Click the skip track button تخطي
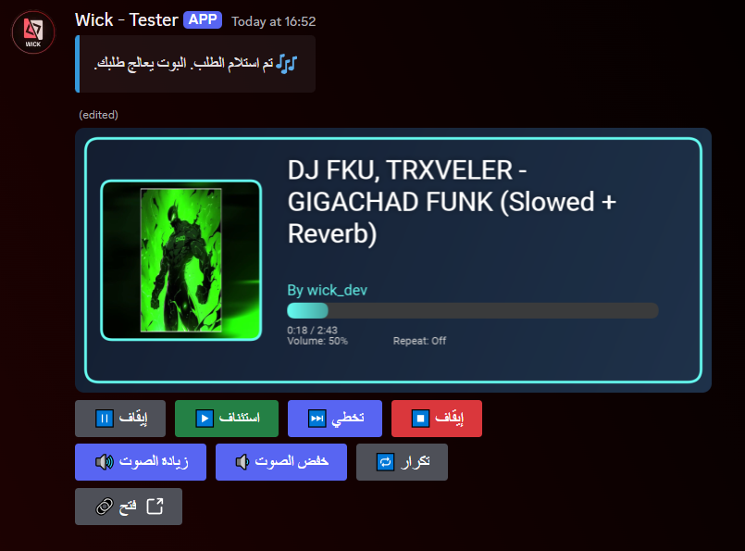This screenshot has width=745, height=551. click(335, 419)
